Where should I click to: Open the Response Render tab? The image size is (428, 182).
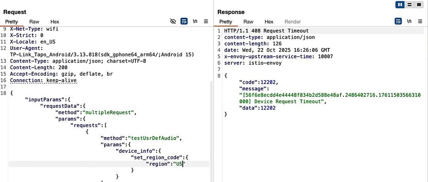[x=292, y=21]
